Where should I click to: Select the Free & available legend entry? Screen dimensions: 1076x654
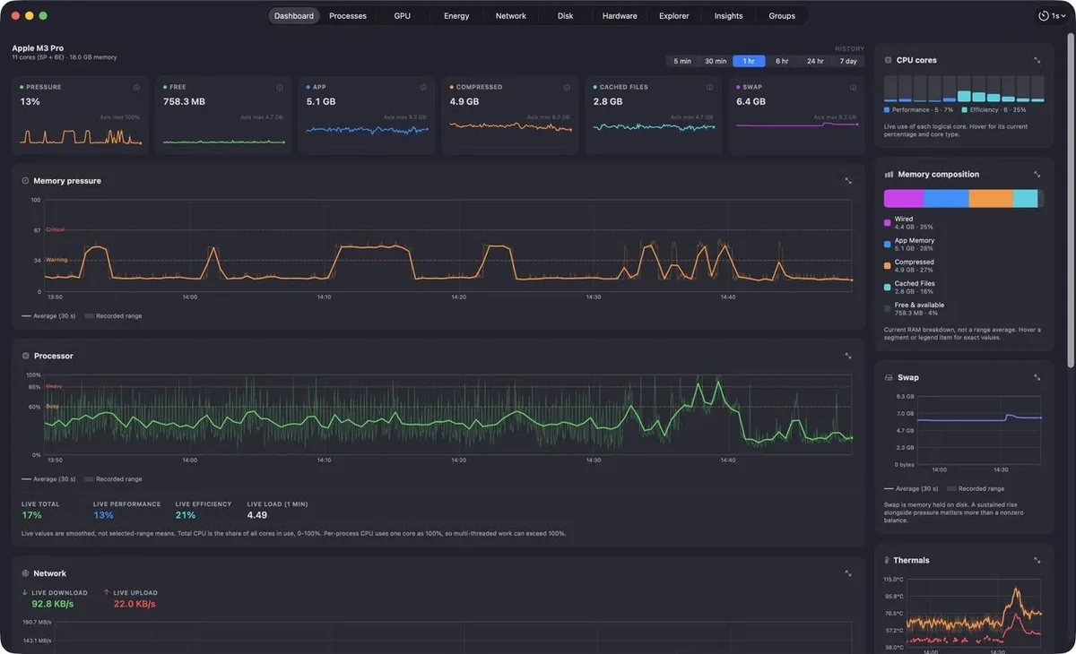click(x=915, y=309)
